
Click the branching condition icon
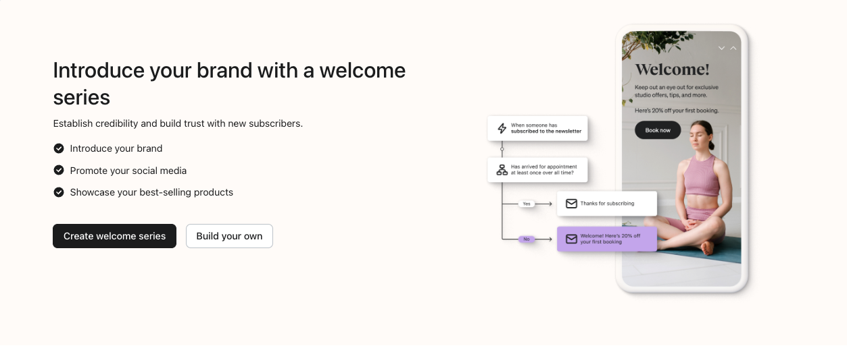[x=502, y=170]
